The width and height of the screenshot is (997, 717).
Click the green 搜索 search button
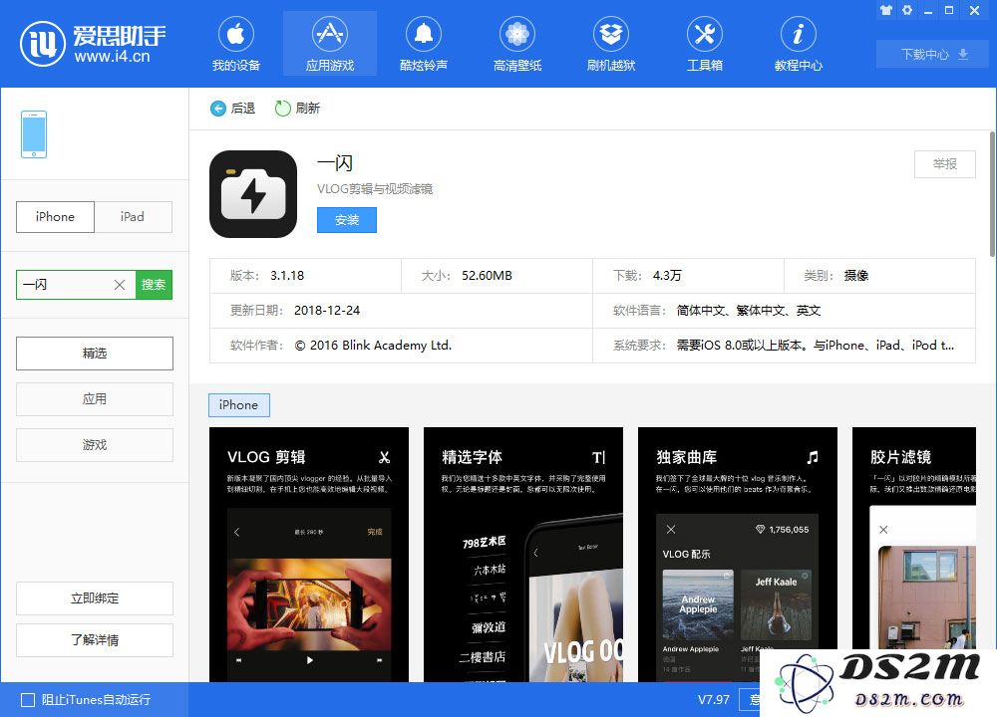pyautogui.click(x=154, y=285)
